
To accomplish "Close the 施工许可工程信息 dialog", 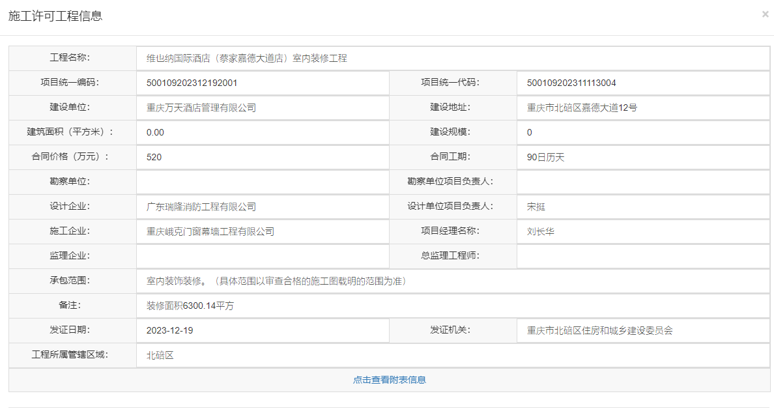I will point(766,14).
